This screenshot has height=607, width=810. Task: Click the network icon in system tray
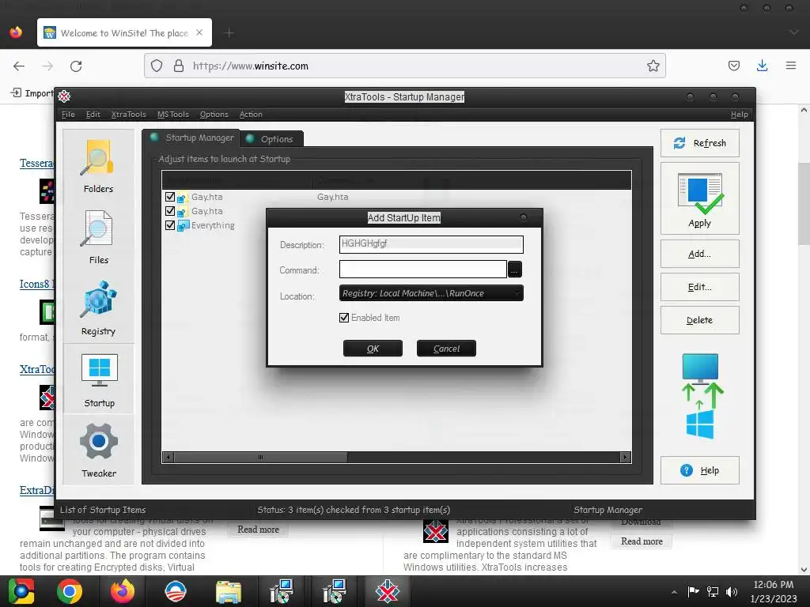tap(713, 591)
